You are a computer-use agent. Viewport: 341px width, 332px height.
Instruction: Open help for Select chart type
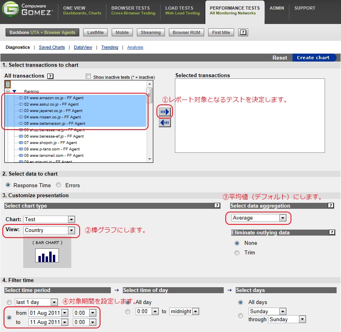point(217,205)
